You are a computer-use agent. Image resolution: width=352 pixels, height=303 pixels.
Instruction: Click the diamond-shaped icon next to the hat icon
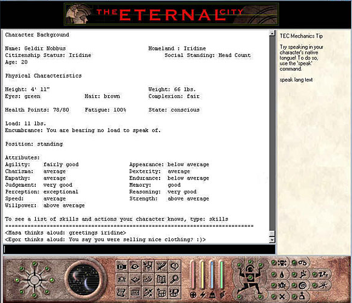point(135,279)
